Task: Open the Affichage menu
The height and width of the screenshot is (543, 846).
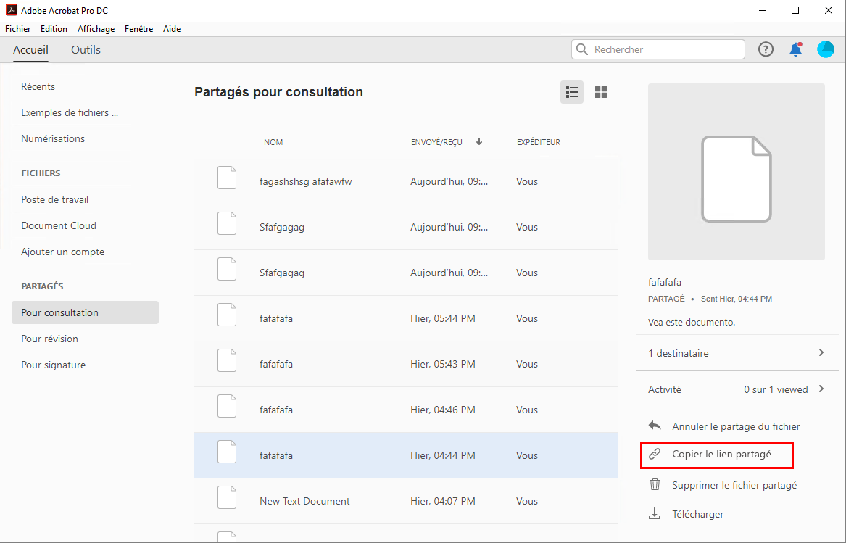Action: pos(96,29)
